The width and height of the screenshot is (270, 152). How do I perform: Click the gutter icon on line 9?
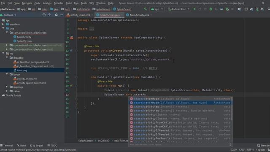[x=72, y=38]
